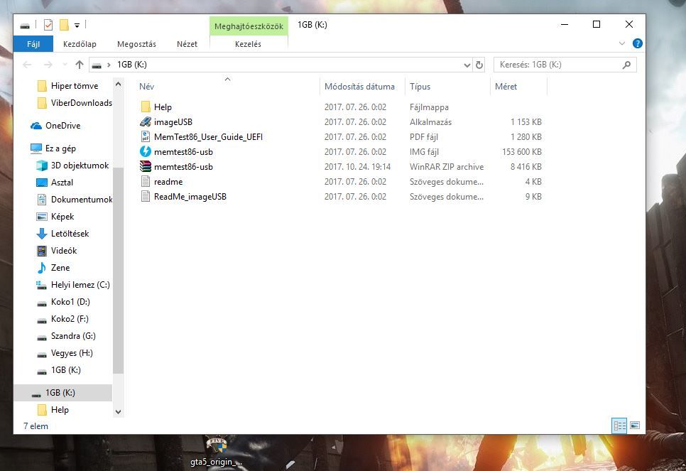Screen dimensions: 686x471
Task: Open Helyi lemez (C:) drive
Action: pyautogui.click(x=80, y=285)
